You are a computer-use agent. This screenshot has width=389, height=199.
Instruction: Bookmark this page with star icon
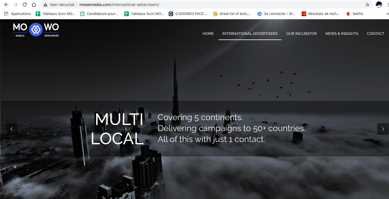click(367, 5)
